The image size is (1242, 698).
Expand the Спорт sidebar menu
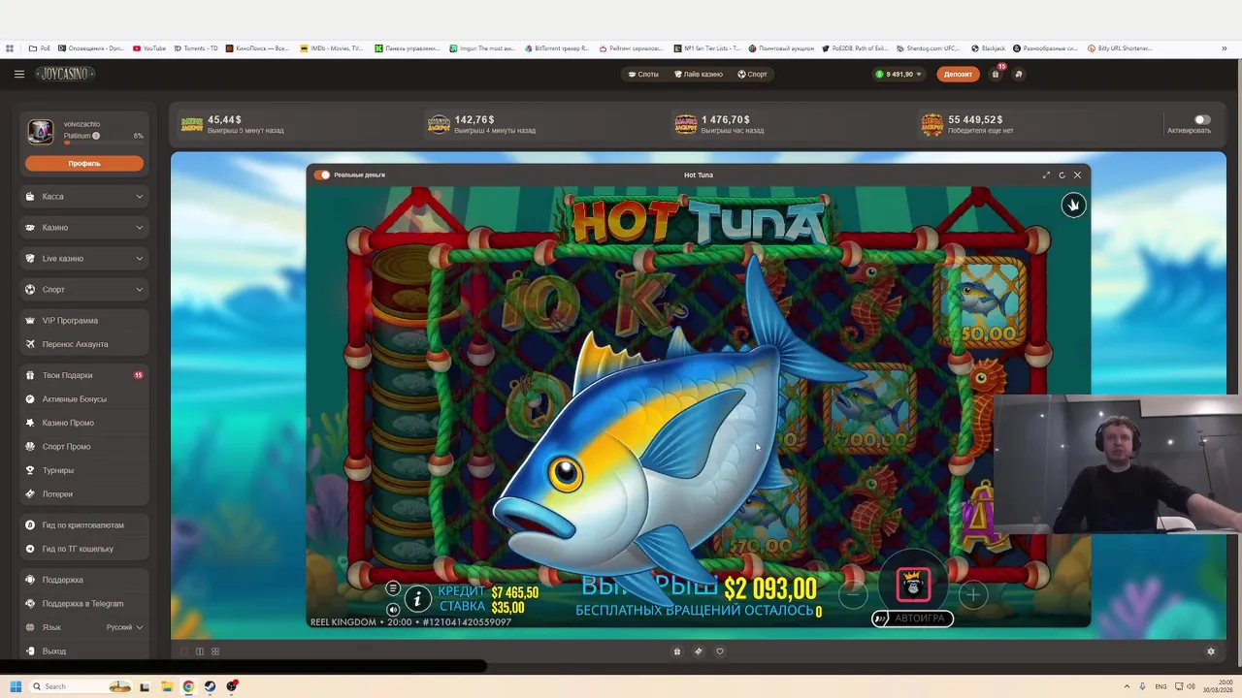(85, 289)
